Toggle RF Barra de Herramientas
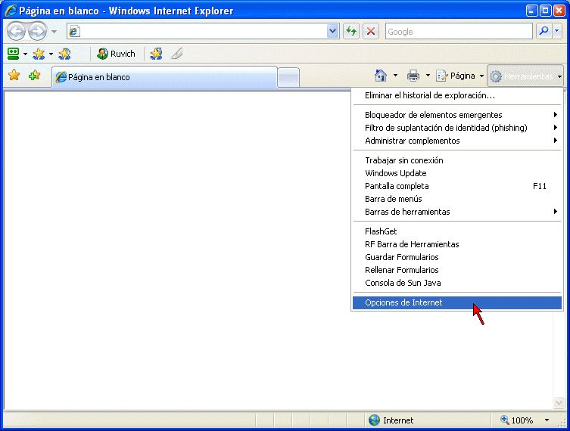Viewport: 570px width, 431px height. (x=457, y=244)
